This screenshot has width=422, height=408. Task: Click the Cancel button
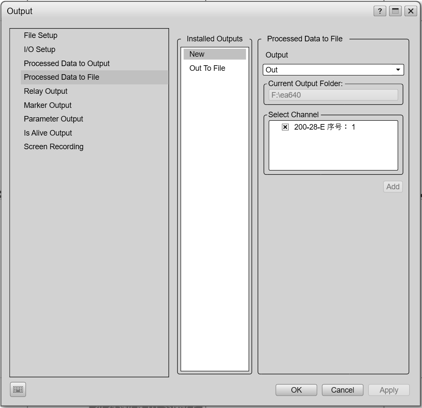[x=342, y=390]
